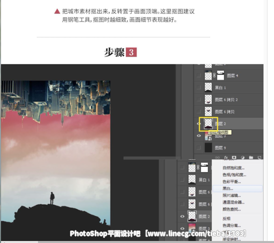
Task: Click the yellow-boxed 图层 2 layer thumbnail
Action: [208, 123]
